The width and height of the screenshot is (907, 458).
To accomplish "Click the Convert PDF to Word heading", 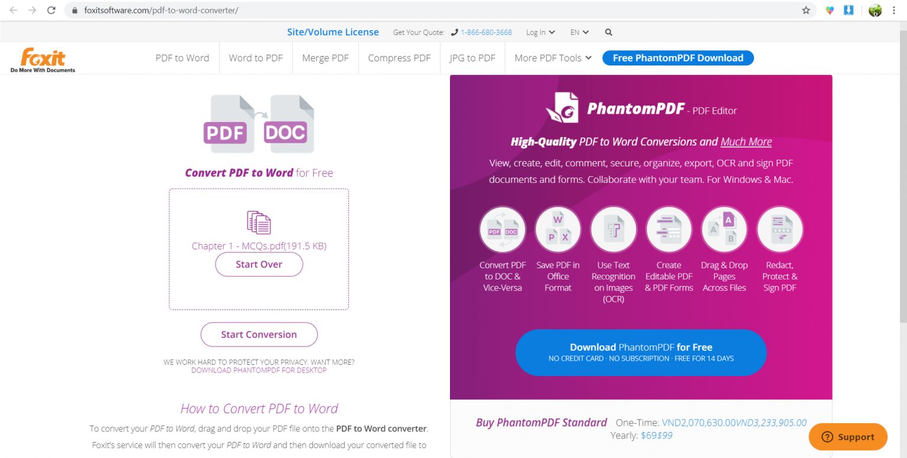I will 259,173.
